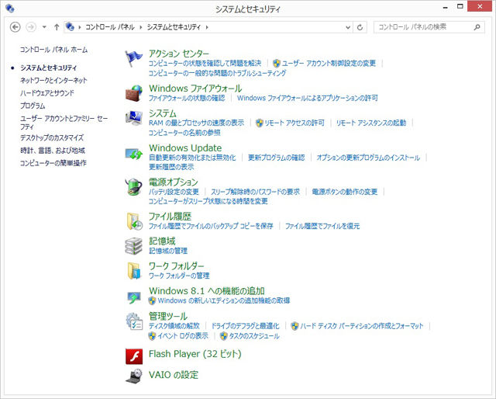Click the back arrow navigation button
The width and height of the screenshot is (496, 399).
[x=15, y=27]
